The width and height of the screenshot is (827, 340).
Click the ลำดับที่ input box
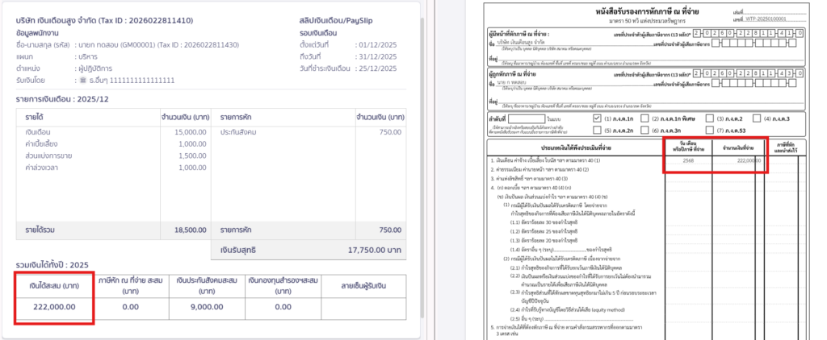[x=527, y=118]
